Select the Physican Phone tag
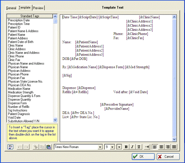This screenshot has width=185, height=163. coord(18,74)
